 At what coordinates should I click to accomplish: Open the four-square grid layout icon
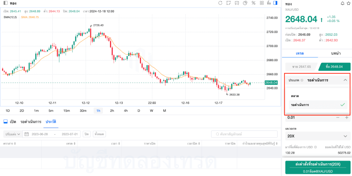[261, 3]
